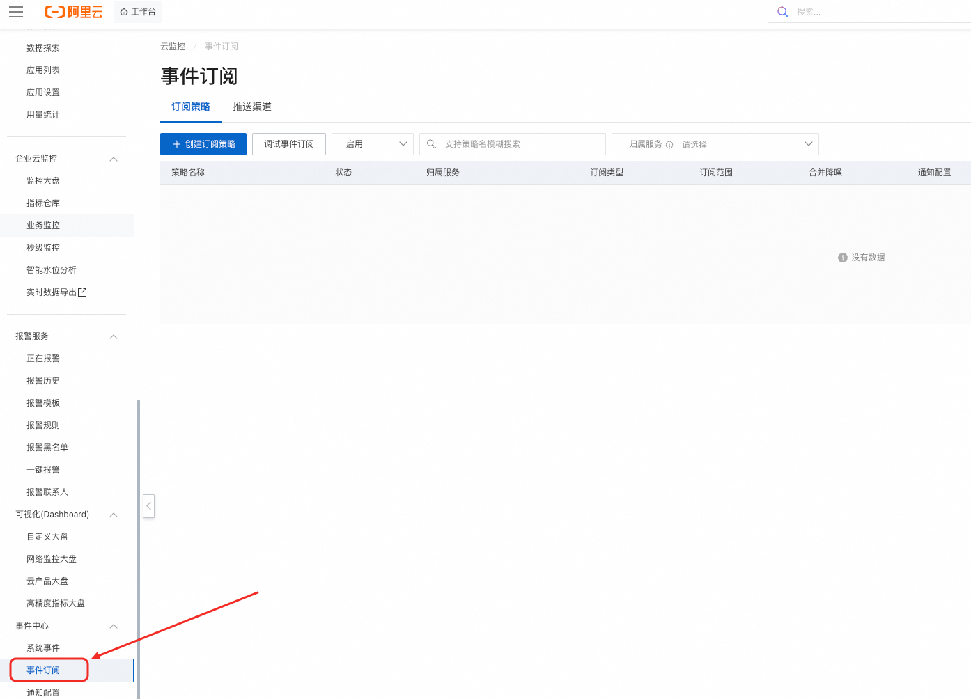Screen dimensions: 971x699
Task: Open 监控大盘 in sidebar
Action: (x=43, y=181)
